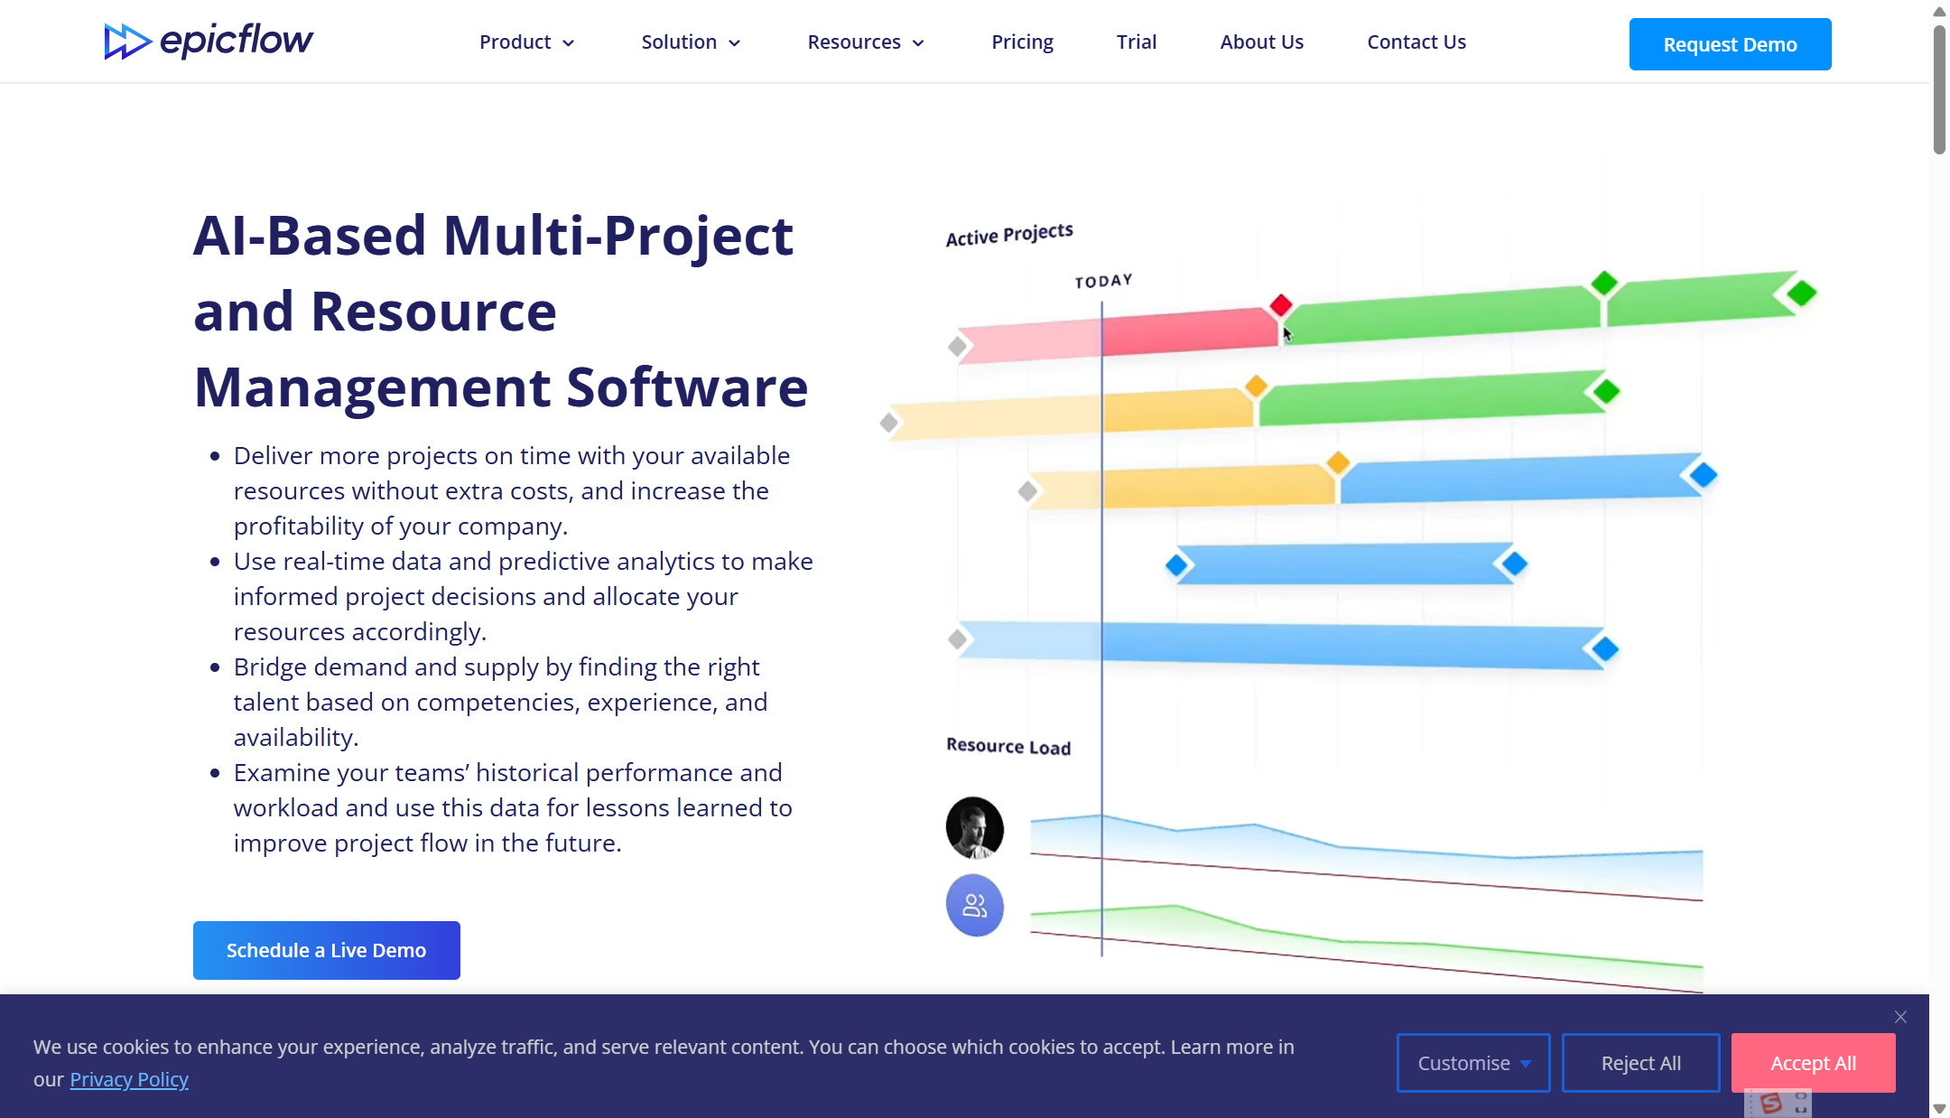1950x1118 pixels.
Task: Open the Resources dropdown menu
Action: coord(865,42)
